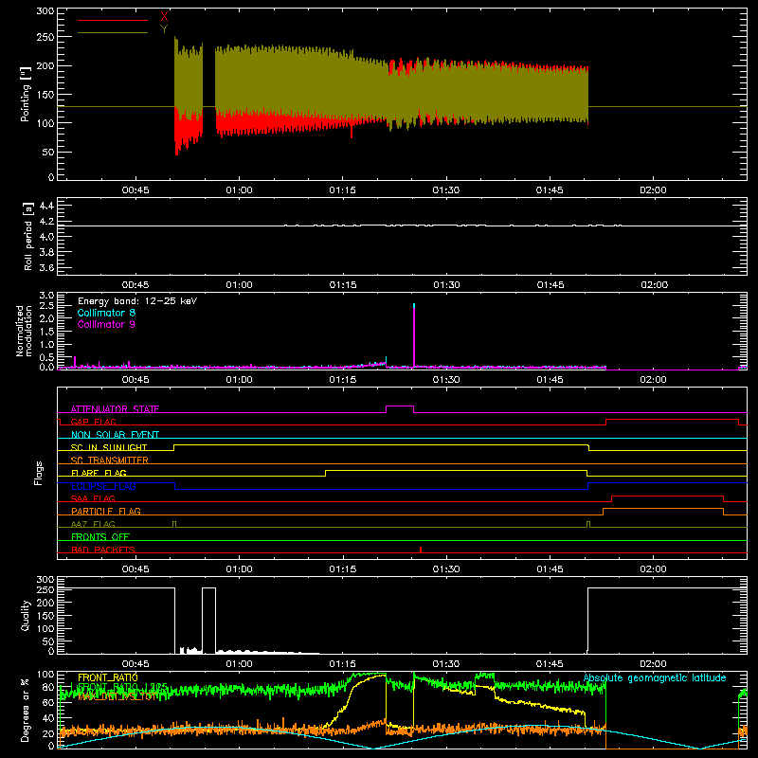
Task: Click the red X legend line in Pointing plot
Action: click(x=113, y=20)
